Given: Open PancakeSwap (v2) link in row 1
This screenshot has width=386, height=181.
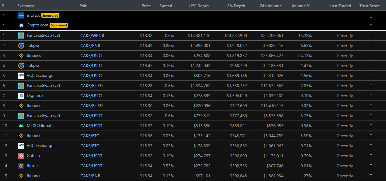Looking at the screenshot, I should (x=43, y=35).
